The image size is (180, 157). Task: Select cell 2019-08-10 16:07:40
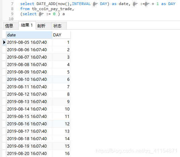click(x=29, y=80)
